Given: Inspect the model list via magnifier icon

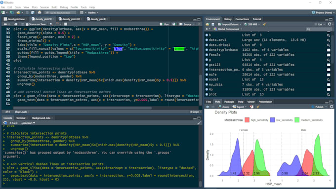Looking at the screenshot, I should (328, 79).
